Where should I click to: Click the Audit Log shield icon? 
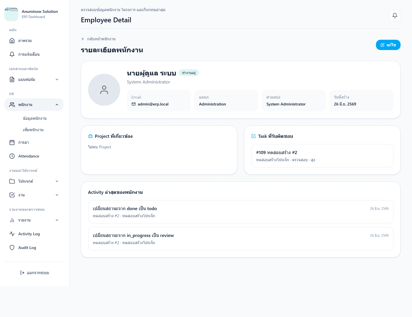coord(12,248)
